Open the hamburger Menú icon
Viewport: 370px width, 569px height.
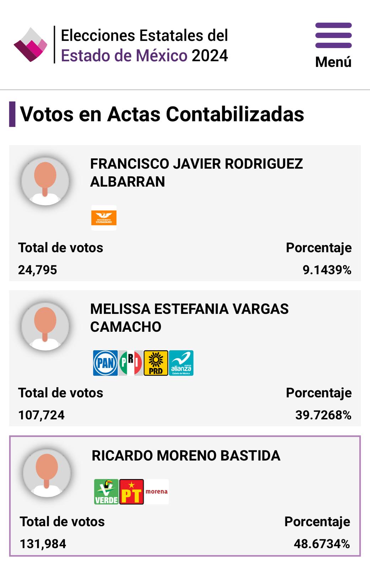click(x=333, y=35)
